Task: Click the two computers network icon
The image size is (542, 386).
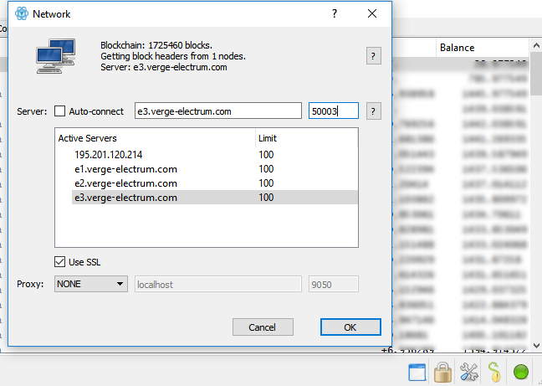Action: 56,56
